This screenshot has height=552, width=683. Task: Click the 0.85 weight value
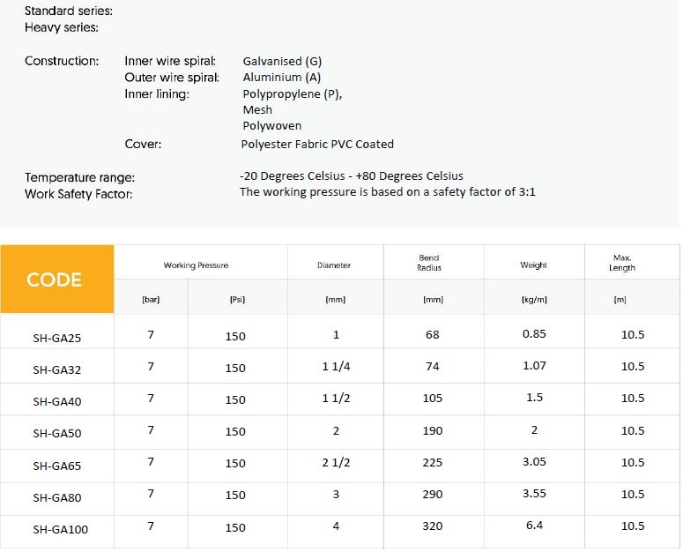click(x=534, y=334)
